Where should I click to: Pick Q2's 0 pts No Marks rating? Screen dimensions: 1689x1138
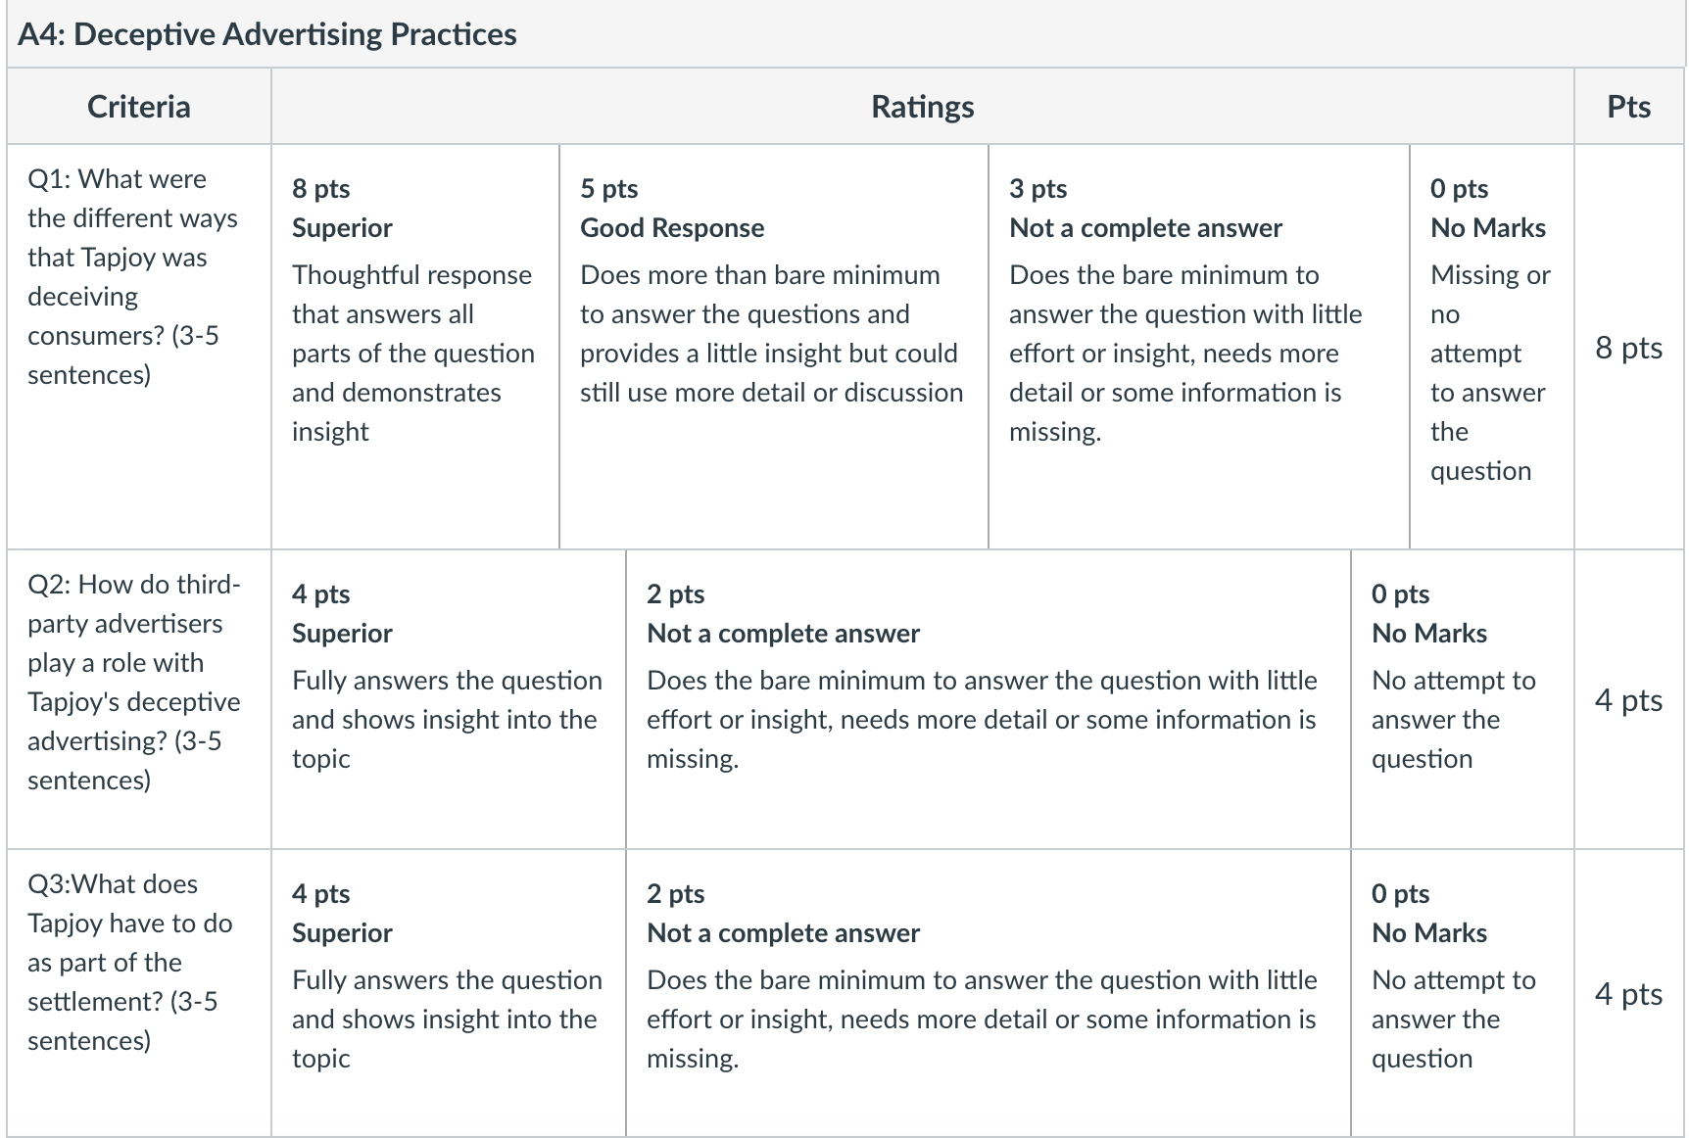click(1463, 699)
